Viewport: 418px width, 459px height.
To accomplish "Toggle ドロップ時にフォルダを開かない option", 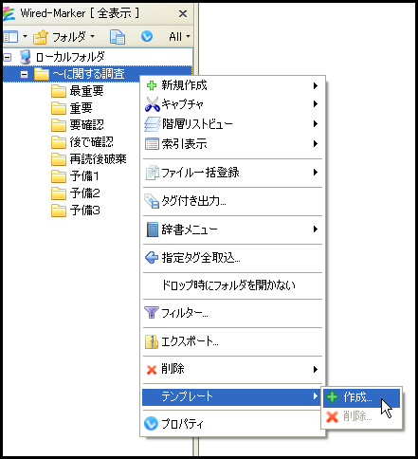I will pos(232,285).
